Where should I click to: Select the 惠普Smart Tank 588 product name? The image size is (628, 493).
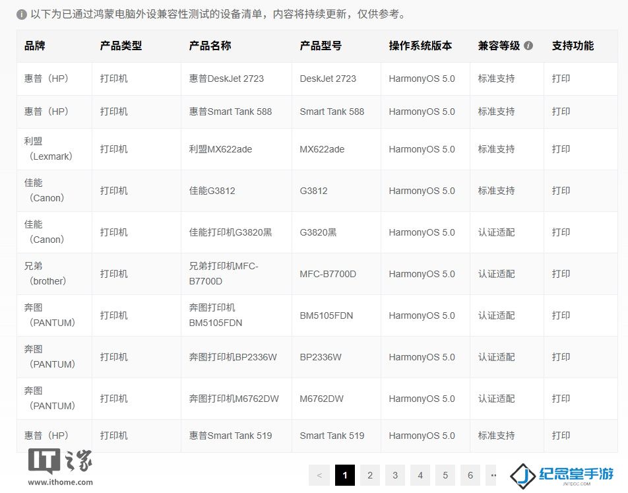(230, 112)
